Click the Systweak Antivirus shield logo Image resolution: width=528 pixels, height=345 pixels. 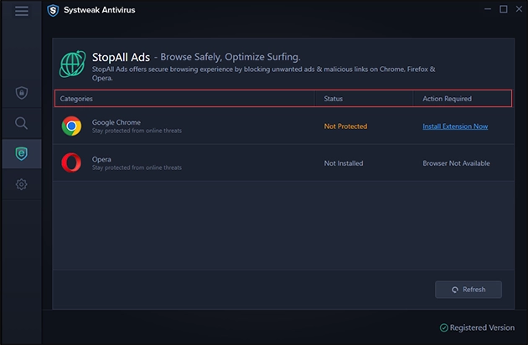tap(53, 10)
